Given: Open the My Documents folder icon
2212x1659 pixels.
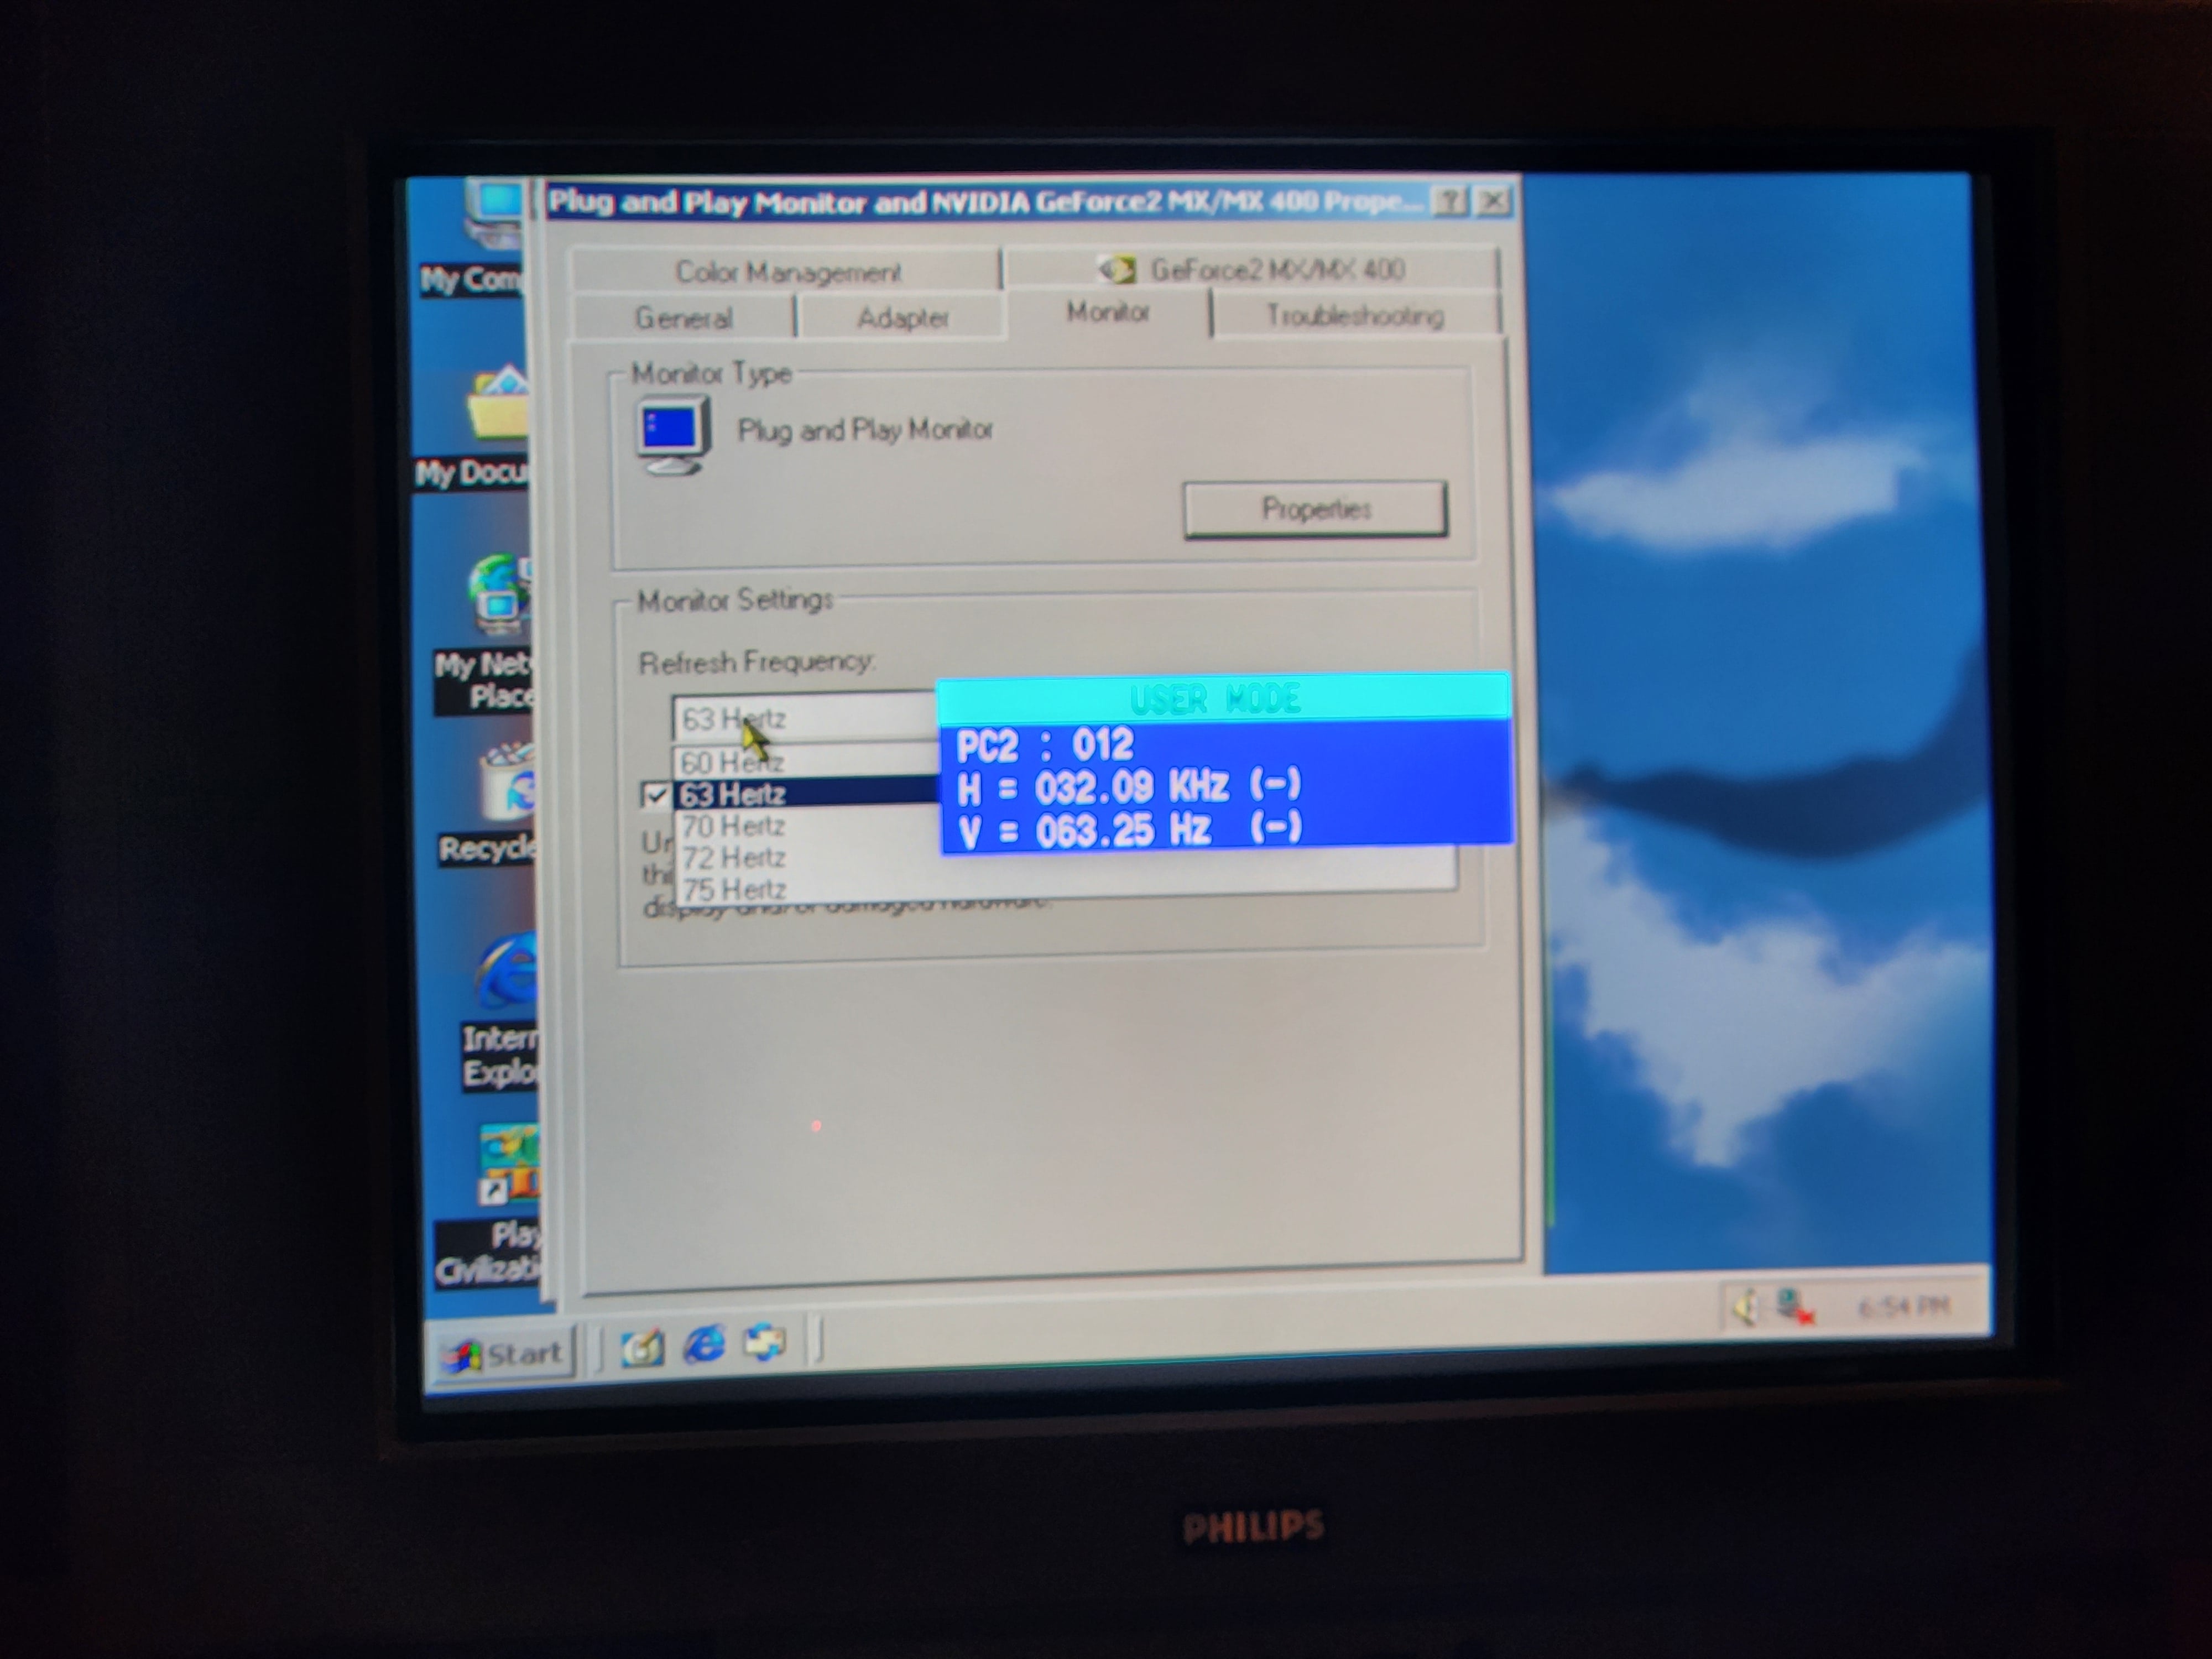Looking at the screenshot, I should pyautogui.click(x=497, y=407).
